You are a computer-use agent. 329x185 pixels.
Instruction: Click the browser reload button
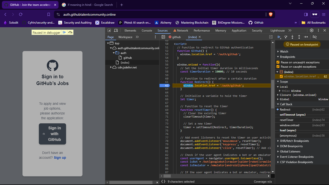(x=21, y=15)
